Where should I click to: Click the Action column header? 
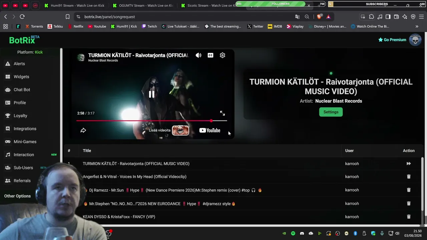tap(409, 151)
